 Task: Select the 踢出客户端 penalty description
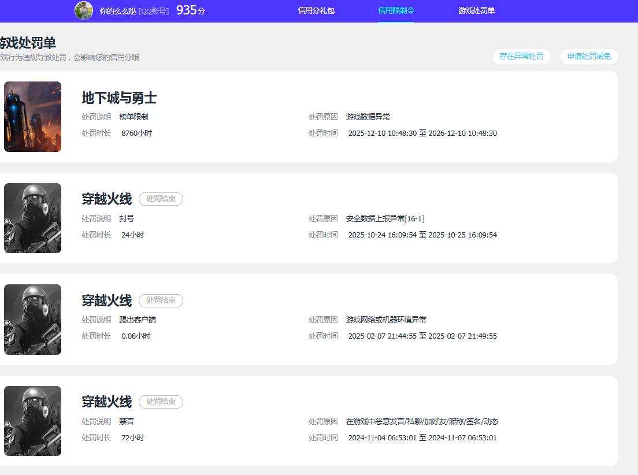click(138, 320)
